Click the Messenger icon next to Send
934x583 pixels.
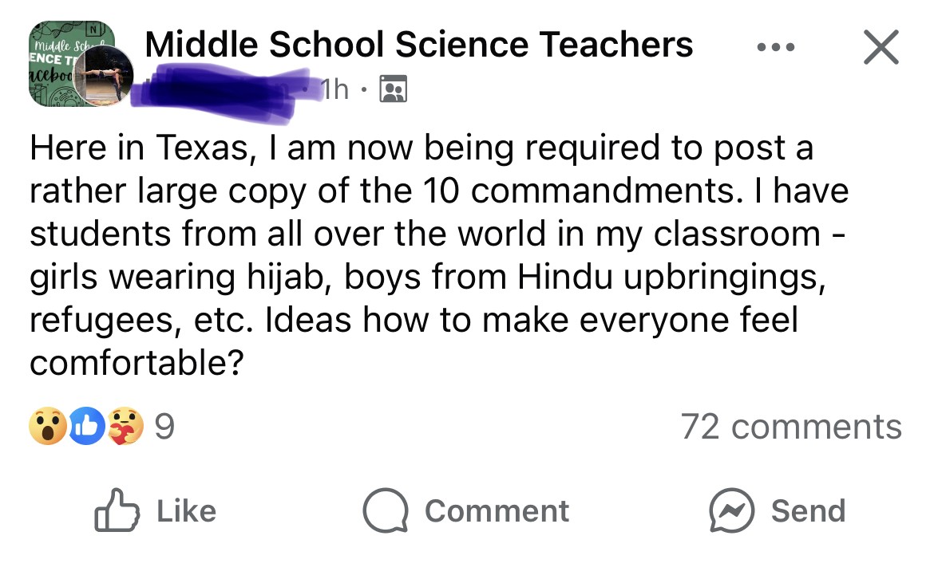(735, 510)
